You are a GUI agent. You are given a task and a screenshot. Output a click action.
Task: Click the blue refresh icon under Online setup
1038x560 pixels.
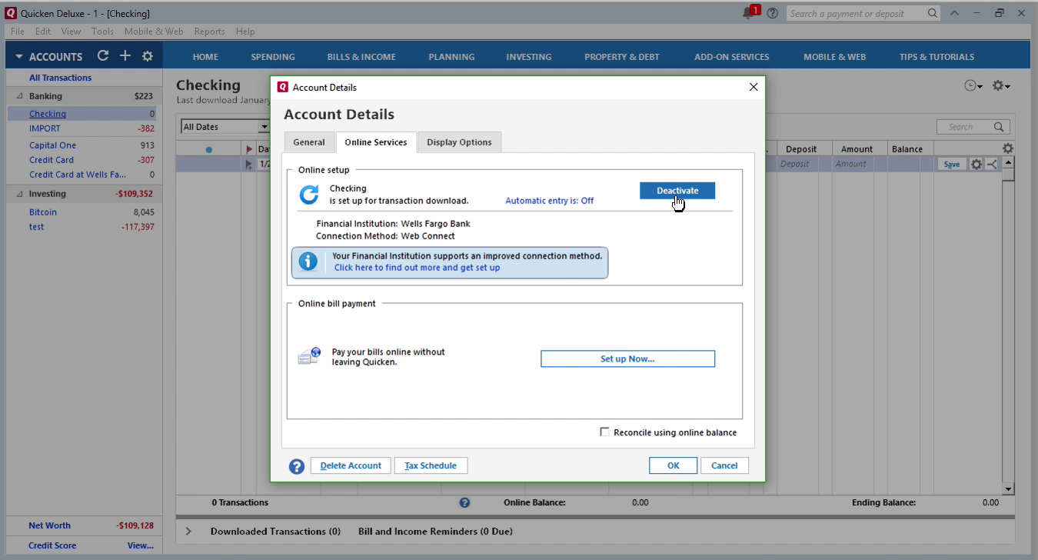pyautogui.click(x=309, y=195)
